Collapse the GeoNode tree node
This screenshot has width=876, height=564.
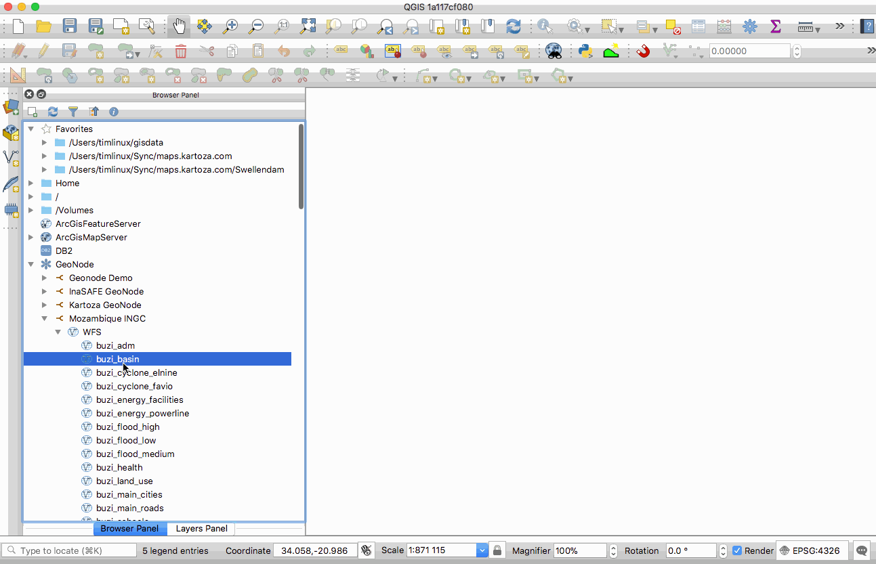(31, 264)
